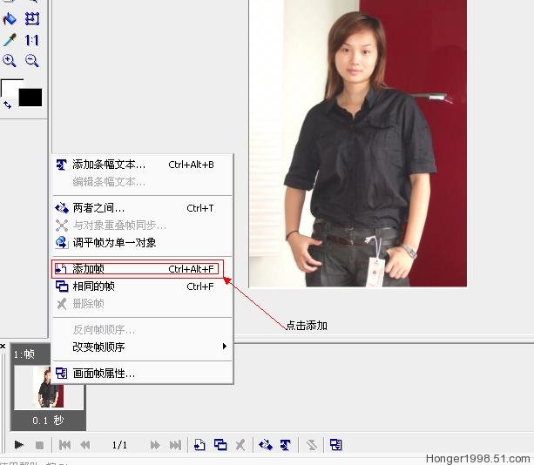
Task: Pick the eyedropper color sampler tool
Action: (10, 40)
